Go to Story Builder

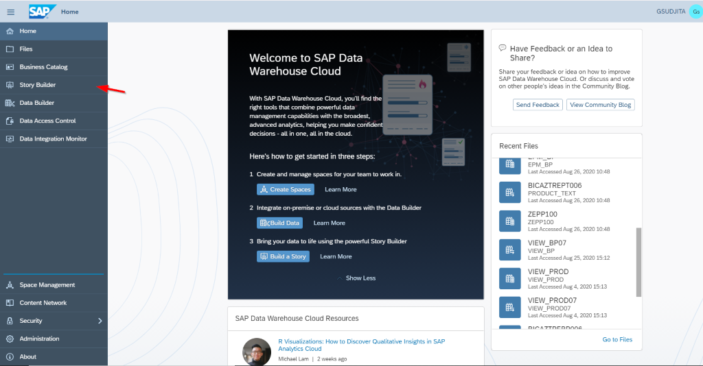(54, 85)
